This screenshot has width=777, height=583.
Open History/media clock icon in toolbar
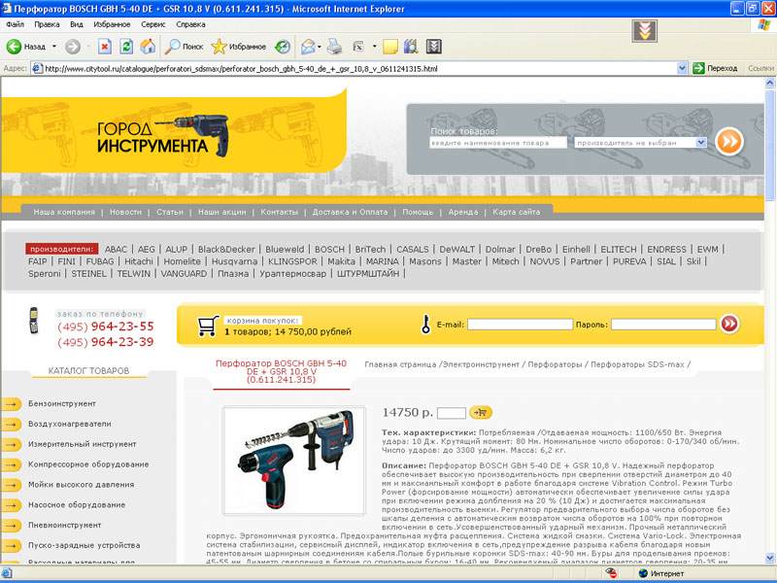(283, 47)
